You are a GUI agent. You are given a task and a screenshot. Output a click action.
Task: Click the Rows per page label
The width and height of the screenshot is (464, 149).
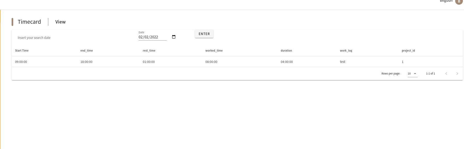point(391,73)
